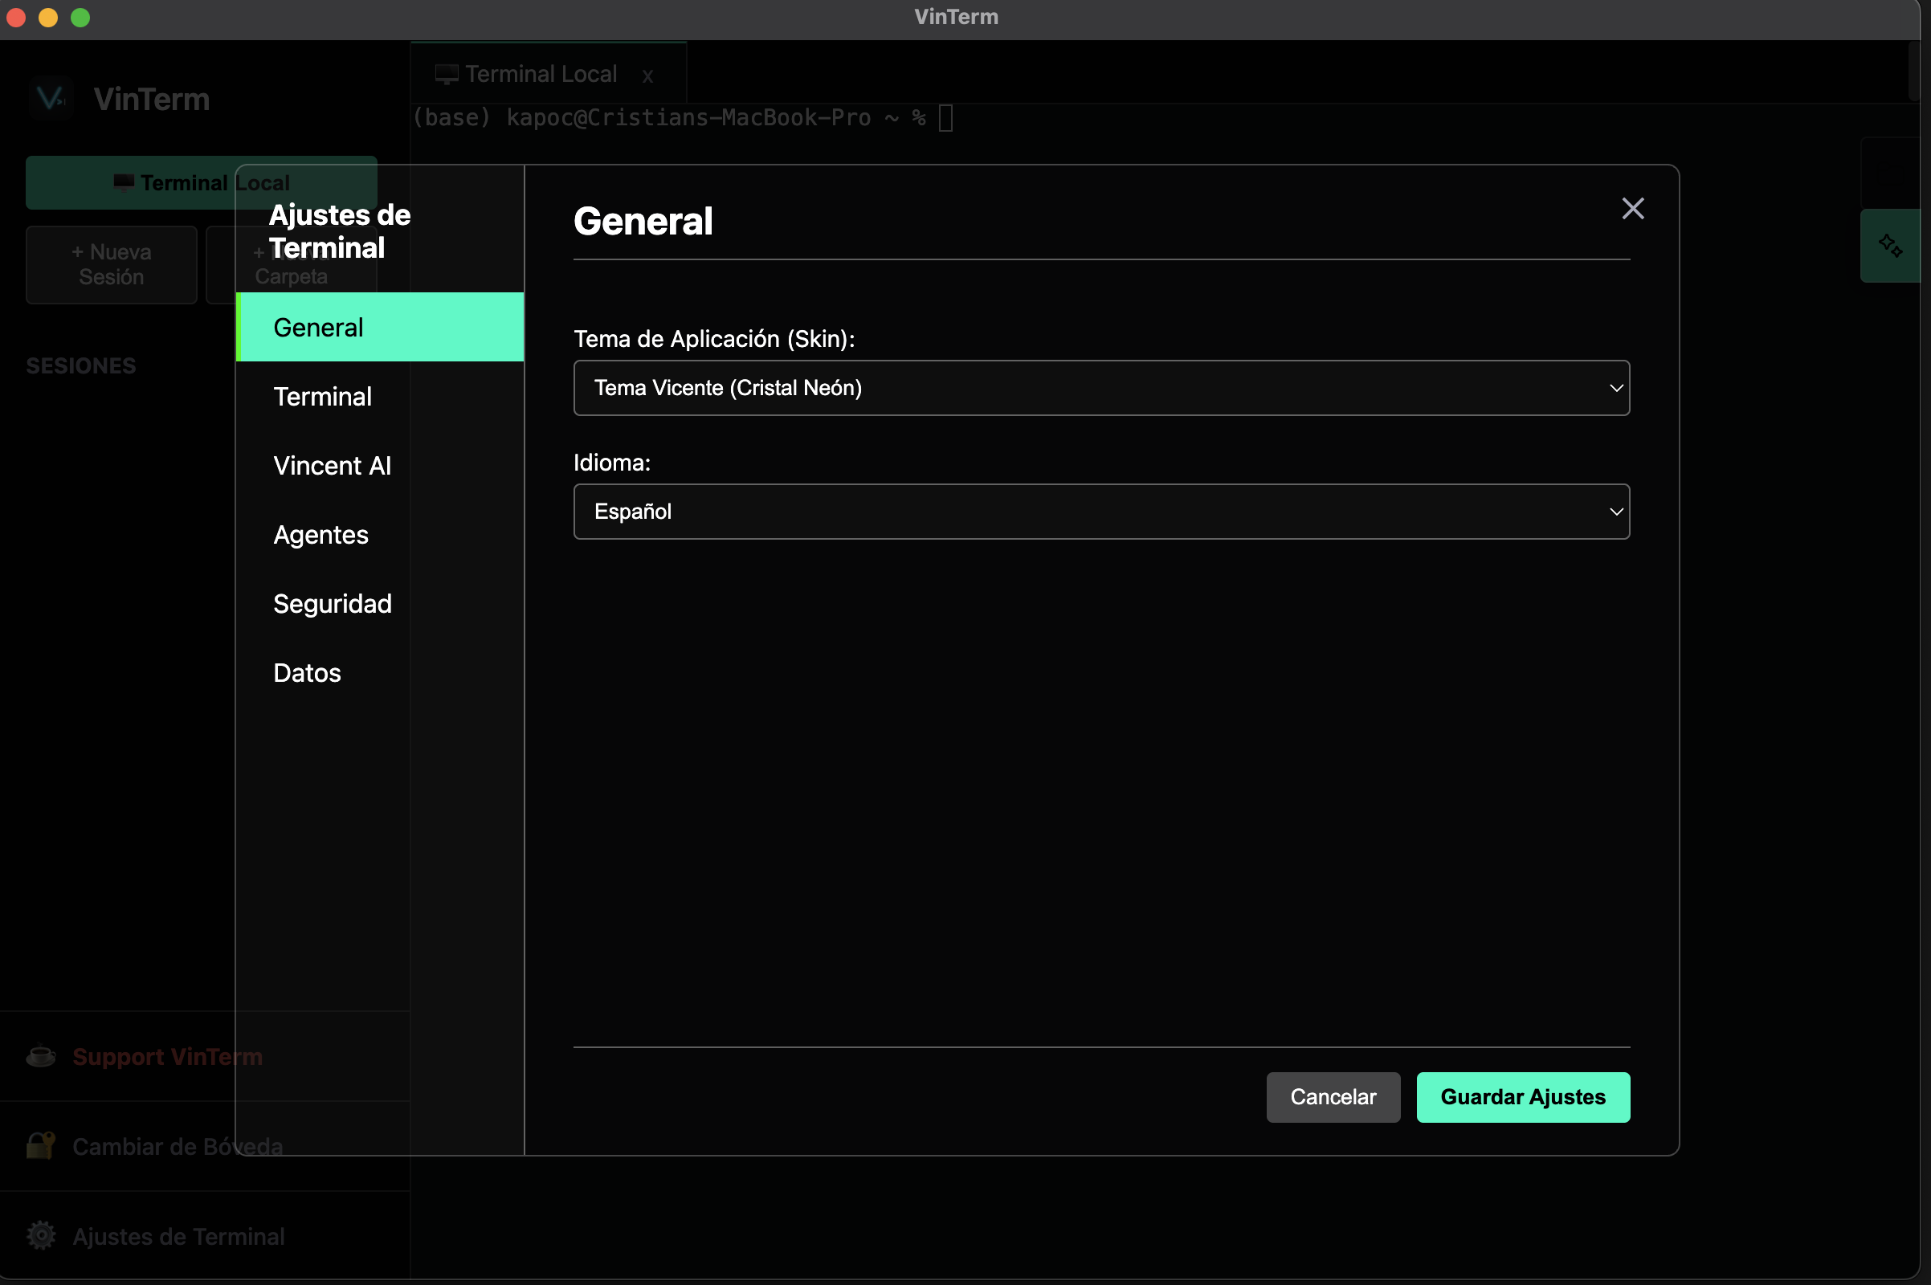Show the Datos settings section
The height and width of the screenshot is (1285, 1931).
[379, 673]
